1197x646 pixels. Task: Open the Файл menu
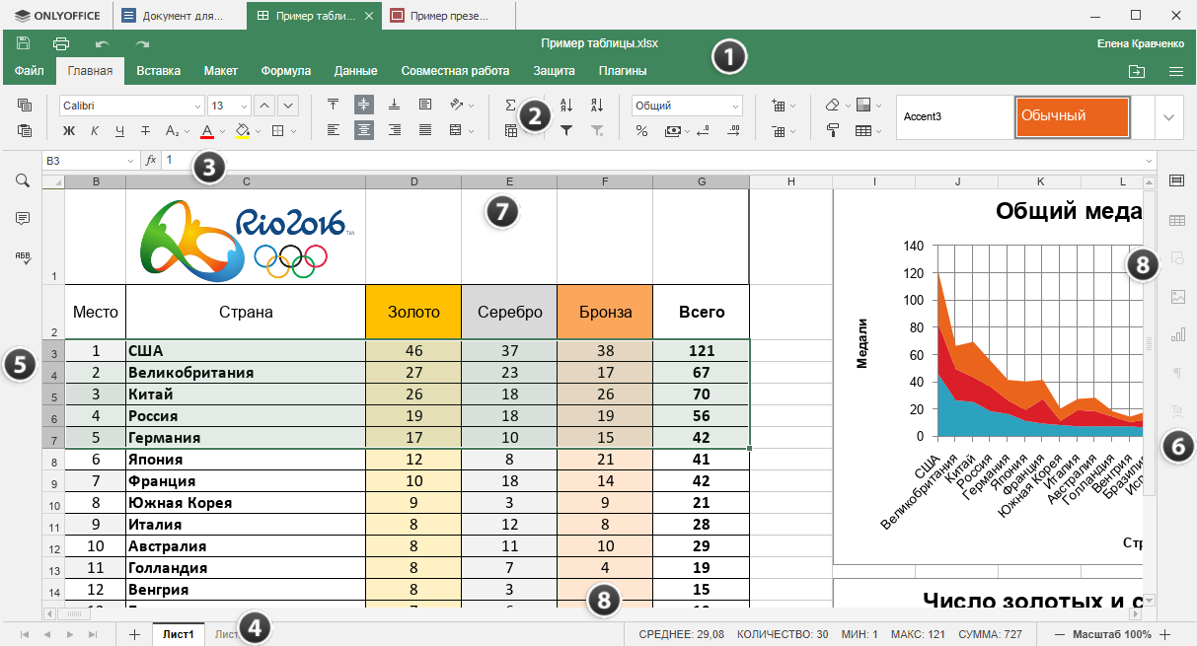pos(30,71)
